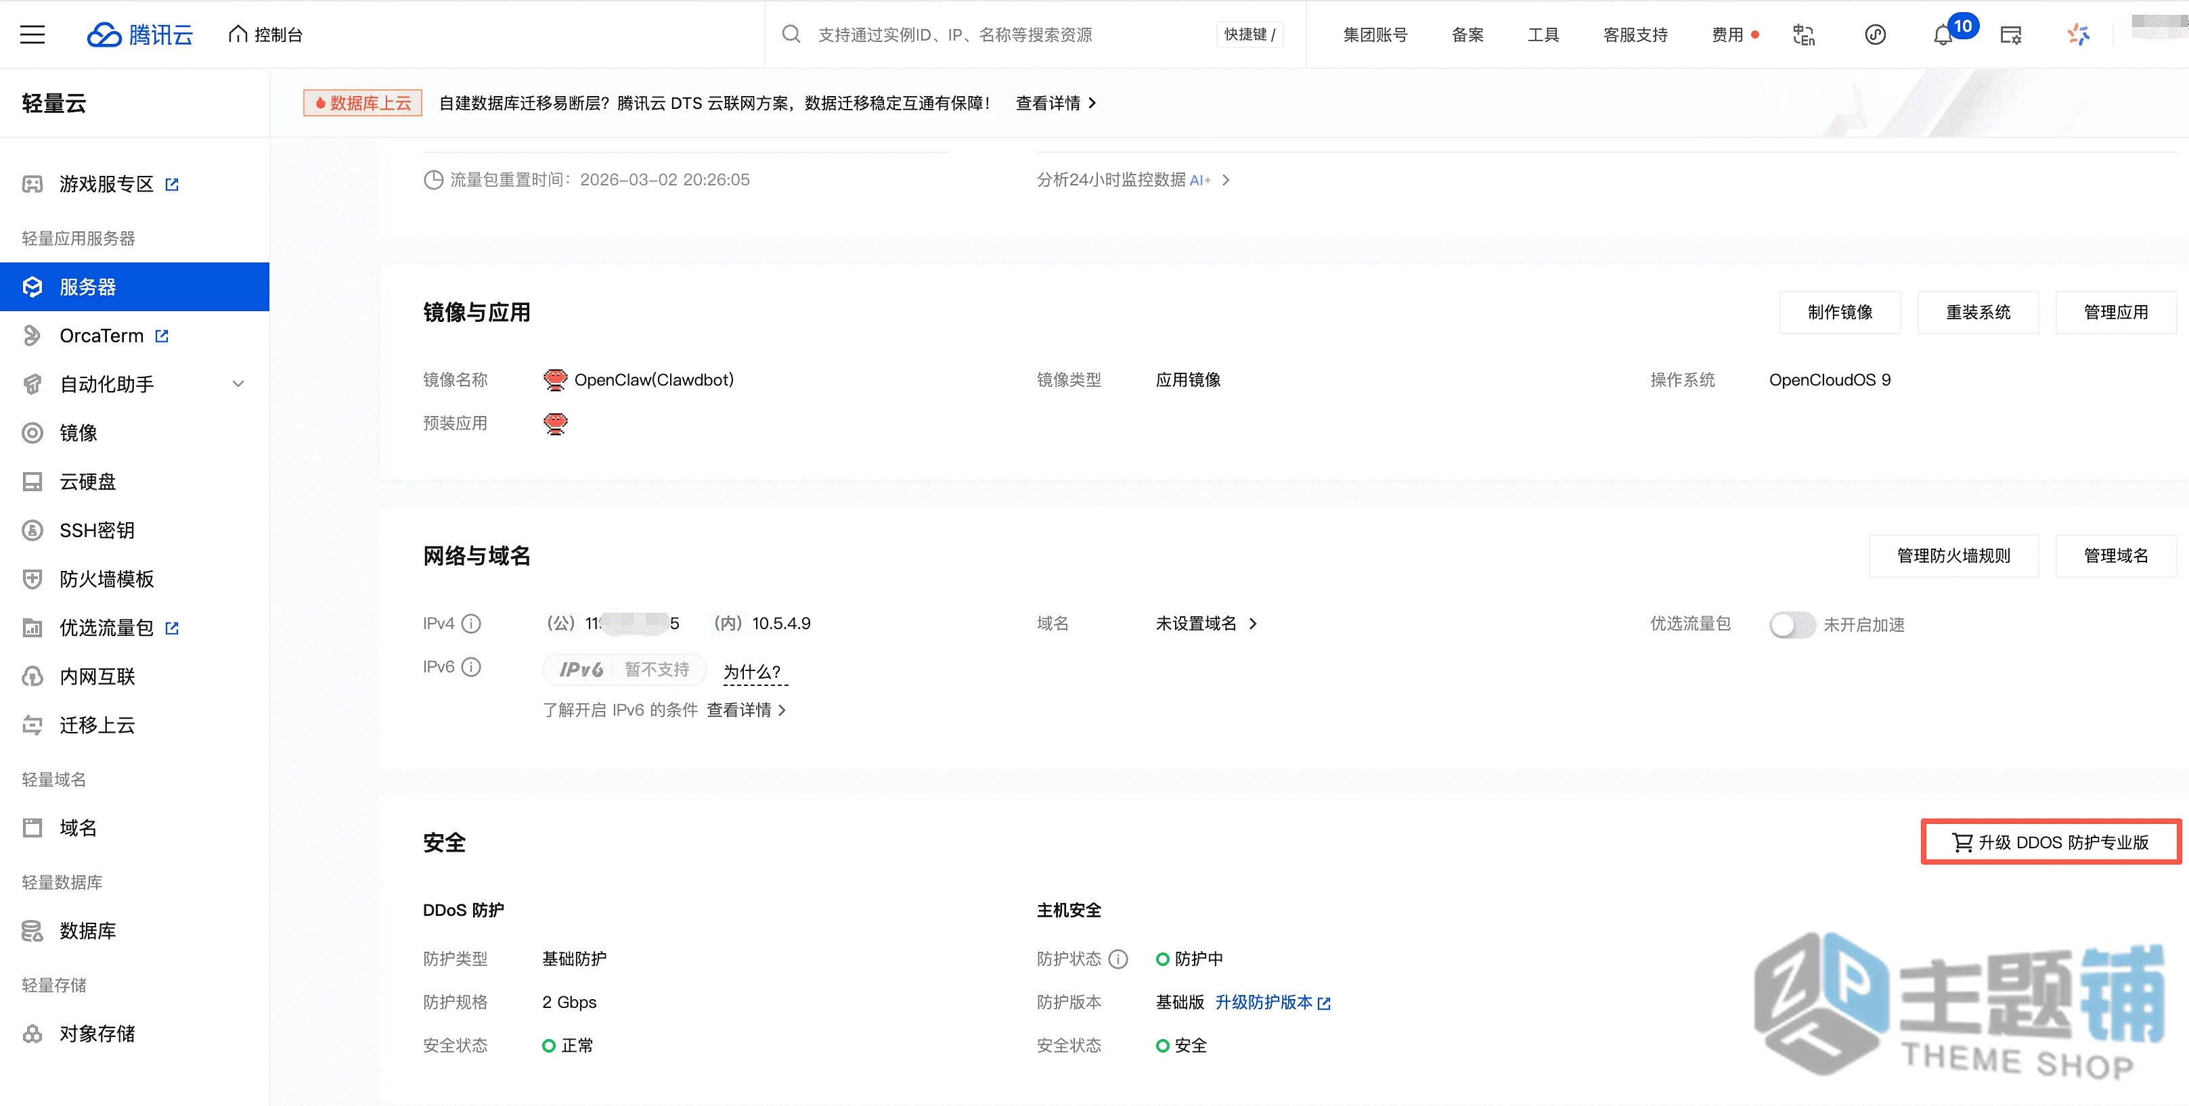Click the OpenCloudOS 9 value
Screen dimensions: 2189x1106
[x=1830, y=379]
